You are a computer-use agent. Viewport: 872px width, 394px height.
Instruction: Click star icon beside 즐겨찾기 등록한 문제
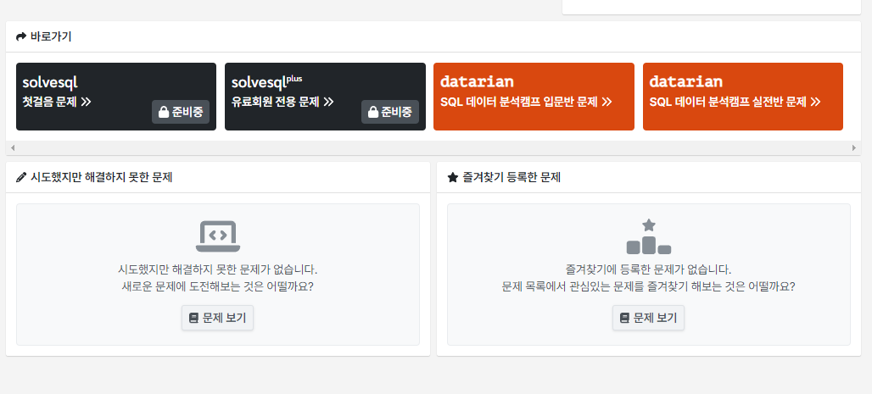pyautogui.click(x=453, y=178)
